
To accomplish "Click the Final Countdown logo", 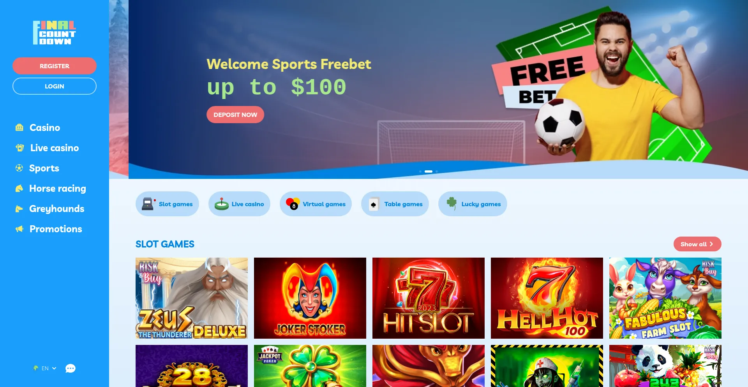I will (55, 33).
